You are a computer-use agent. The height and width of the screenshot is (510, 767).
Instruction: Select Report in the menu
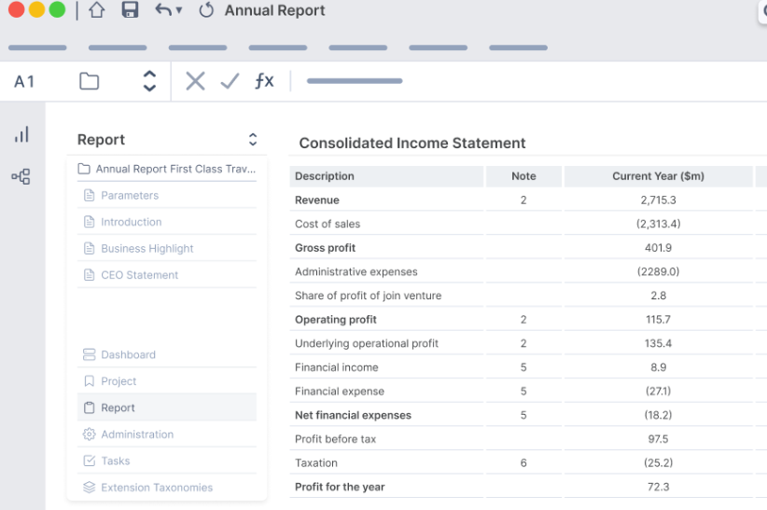[x=167, y=407]
